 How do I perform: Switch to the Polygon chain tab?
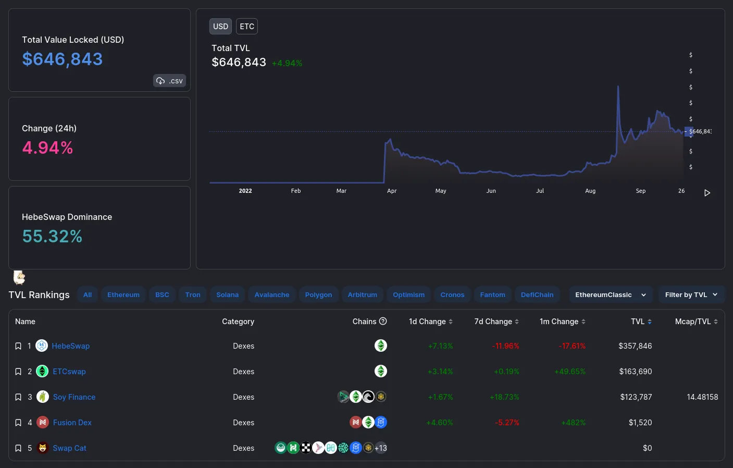tap(318, 294)
